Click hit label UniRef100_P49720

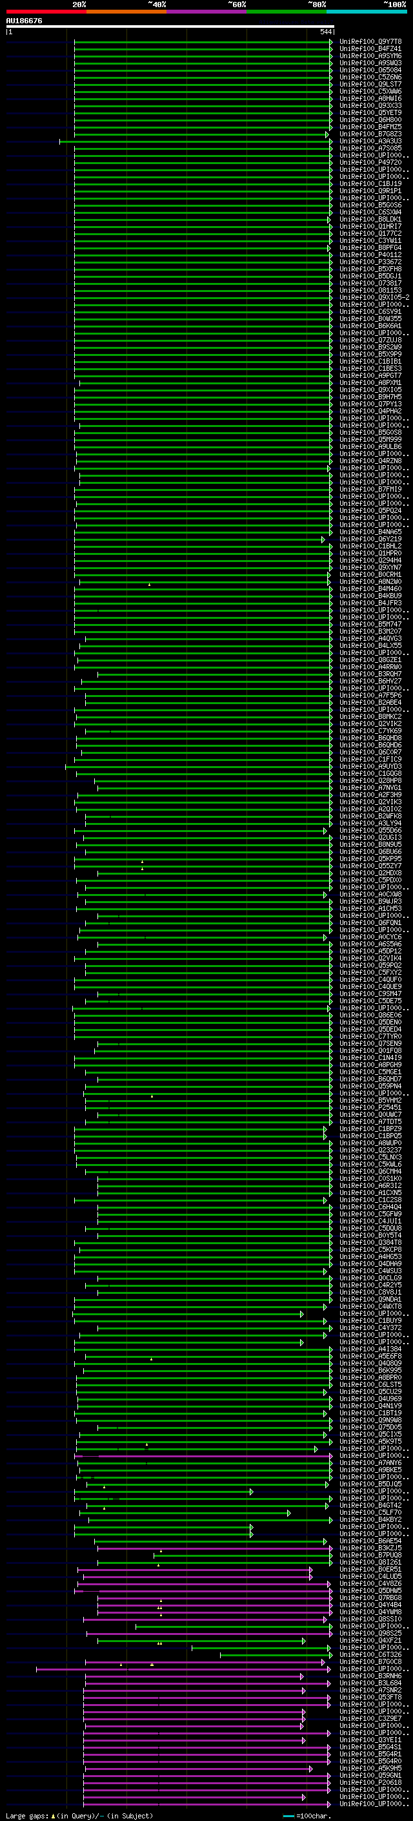[370, 163]
